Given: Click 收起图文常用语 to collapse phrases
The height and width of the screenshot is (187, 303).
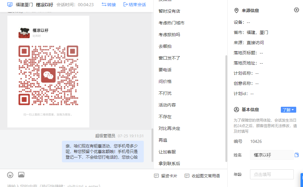Looking at the screenshot, I should click(x=202, y=176).
